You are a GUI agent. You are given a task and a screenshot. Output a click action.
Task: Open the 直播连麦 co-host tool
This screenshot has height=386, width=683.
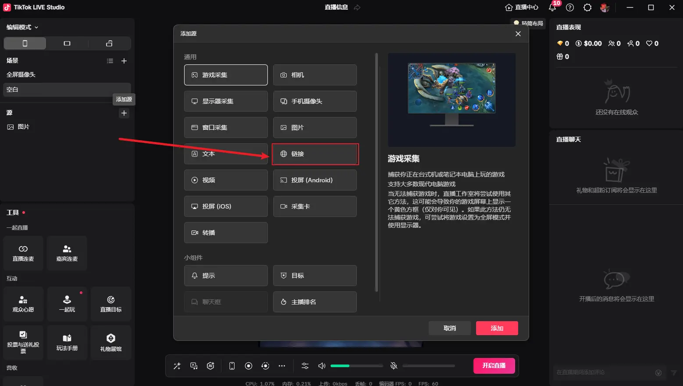pyautogui.click(x=23, y=253)
